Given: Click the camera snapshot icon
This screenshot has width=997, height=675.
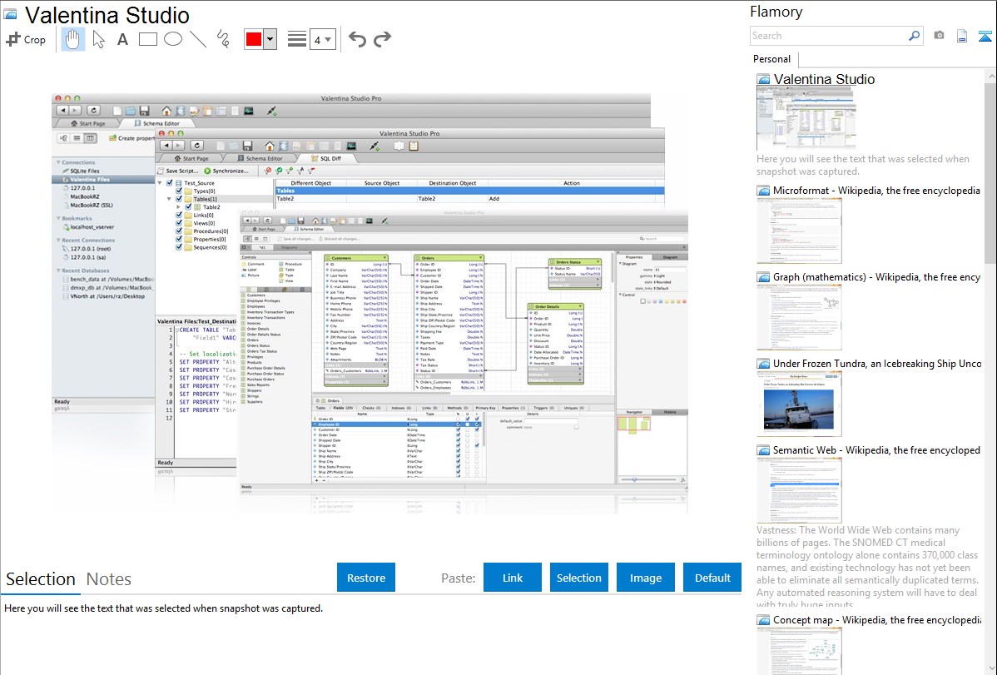Looking at the screenshot, I should (939, 36).
